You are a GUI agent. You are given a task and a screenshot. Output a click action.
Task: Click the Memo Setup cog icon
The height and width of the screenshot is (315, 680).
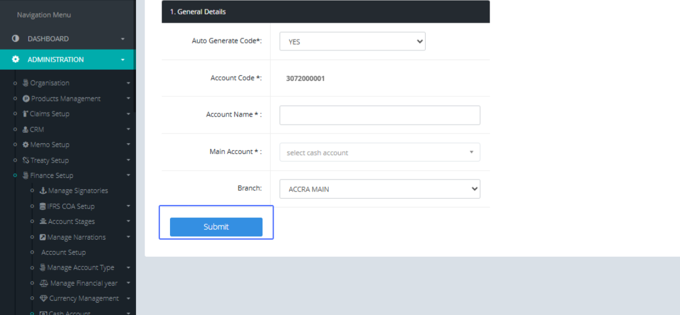pyautogui.click(x=25, y=144)
